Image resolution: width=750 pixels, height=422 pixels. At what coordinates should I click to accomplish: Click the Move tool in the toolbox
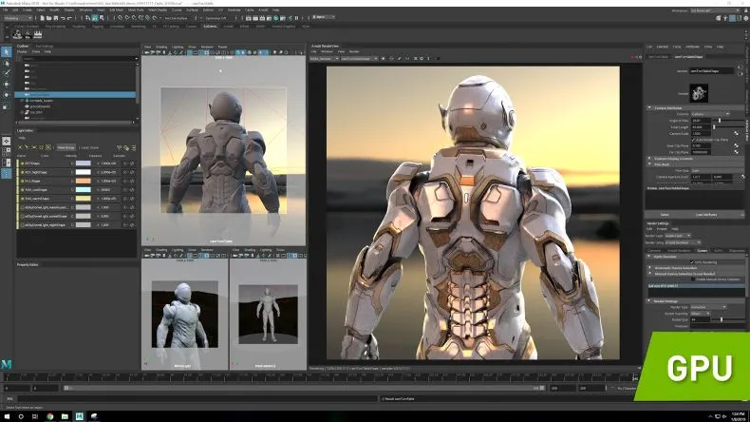(7, 84)
